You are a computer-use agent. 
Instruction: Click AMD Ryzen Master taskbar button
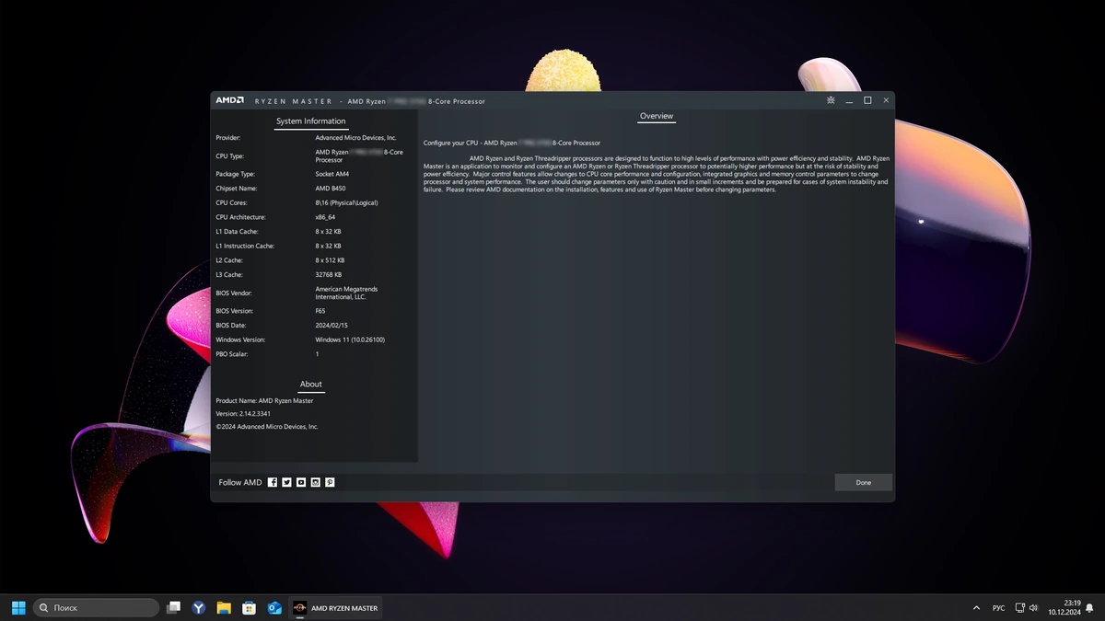click(335, 607)
